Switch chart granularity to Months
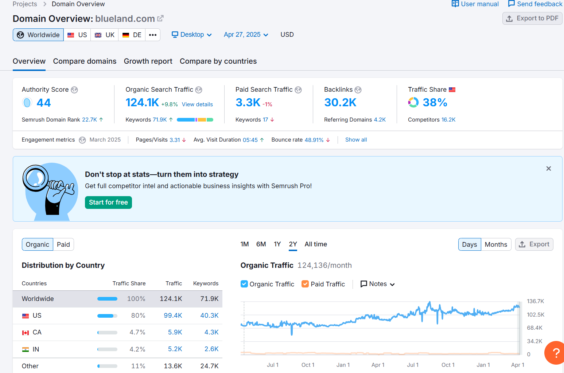 [496, 245]
